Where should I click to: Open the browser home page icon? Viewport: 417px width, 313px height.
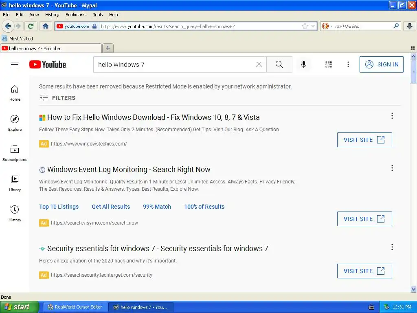pos(46,26)
